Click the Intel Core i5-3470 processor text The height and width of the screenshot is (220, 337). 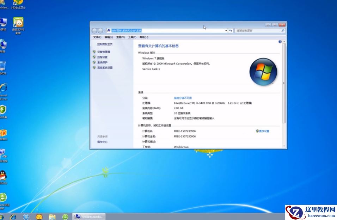(213, 103)
